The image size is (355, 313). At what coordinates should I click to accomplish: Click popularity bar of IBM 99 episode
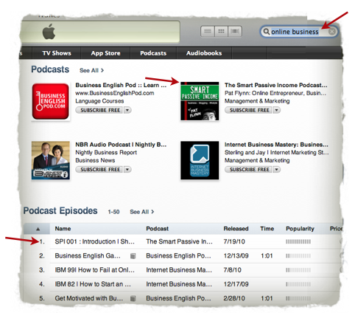click(298, 270)
